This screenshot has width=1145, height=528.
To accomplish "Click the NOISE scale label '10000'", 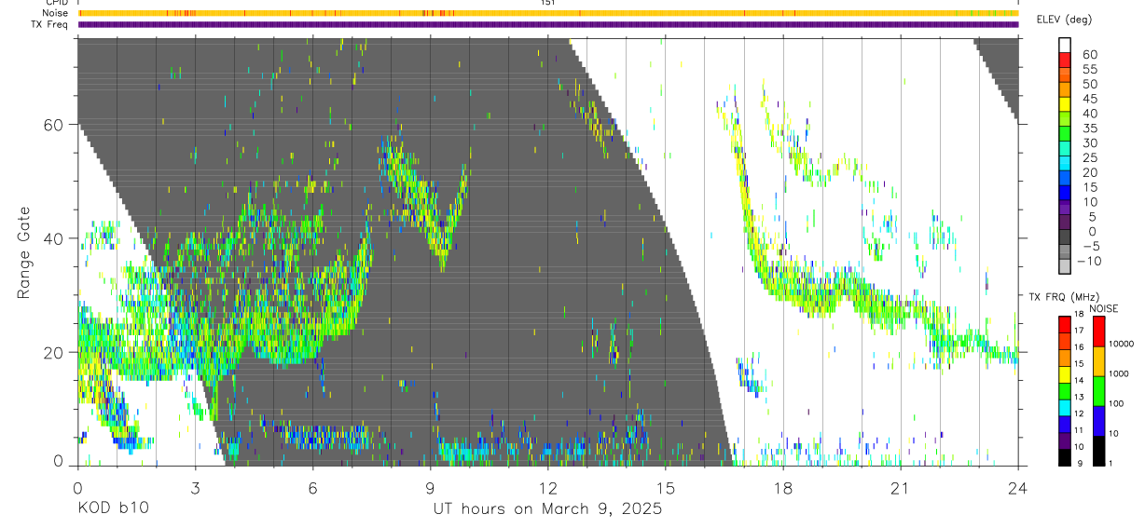I will click(1120, 344).
